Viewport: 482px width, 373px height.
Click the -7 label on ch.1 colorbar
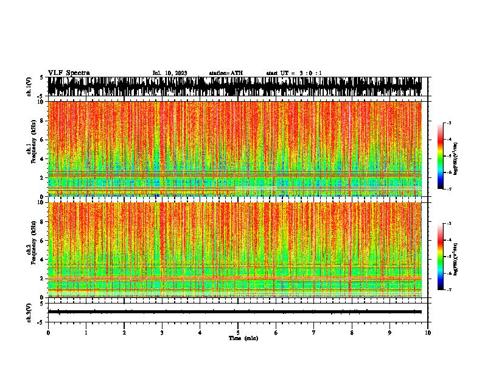point(449,189)
